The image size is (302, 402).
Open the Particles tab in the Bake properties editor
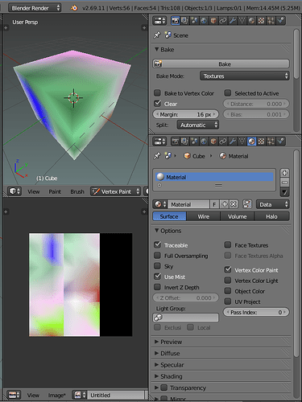pos(271,21)
